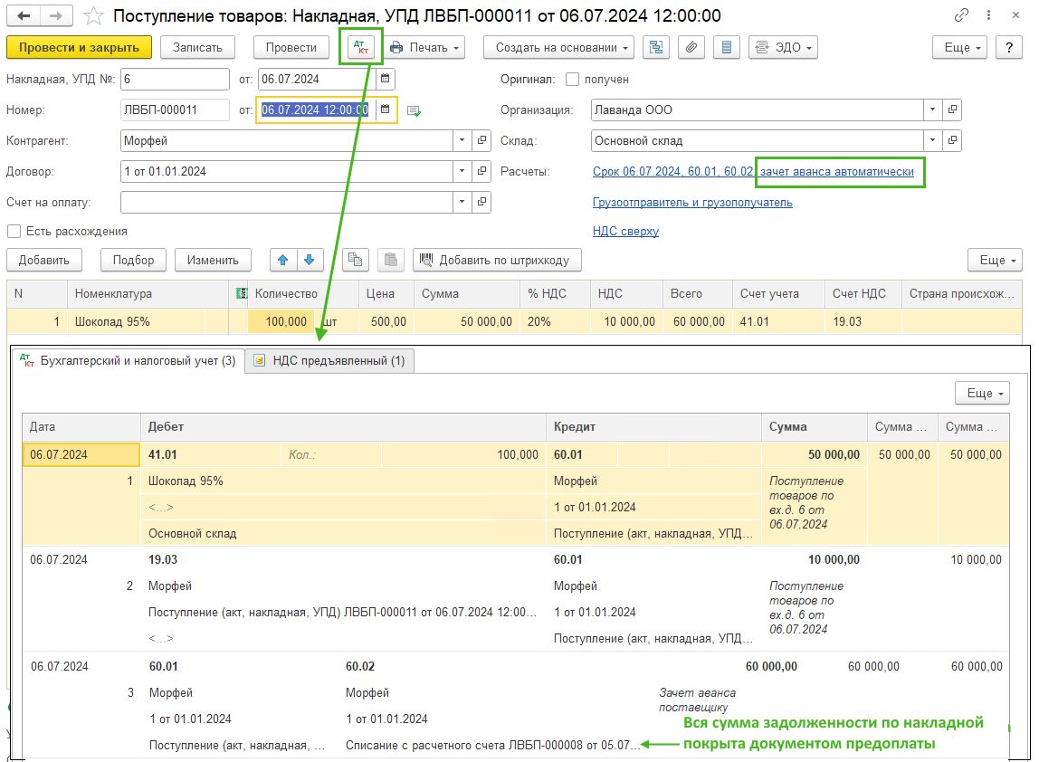This screenshot has height=762, width=1039.
Task: Open contract 1 от 01.01.2024 card
Action: pos(481,171)
